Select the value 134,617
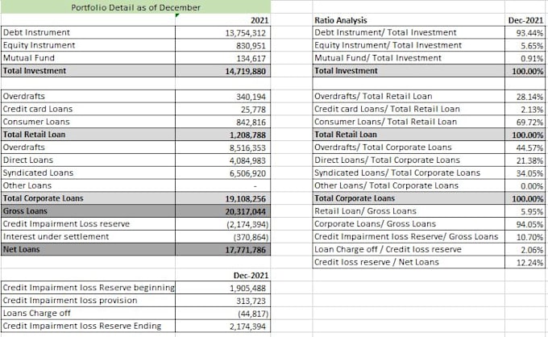Viewport: 548px width, 337px height. pyautogui.click(x=223, y=58)
